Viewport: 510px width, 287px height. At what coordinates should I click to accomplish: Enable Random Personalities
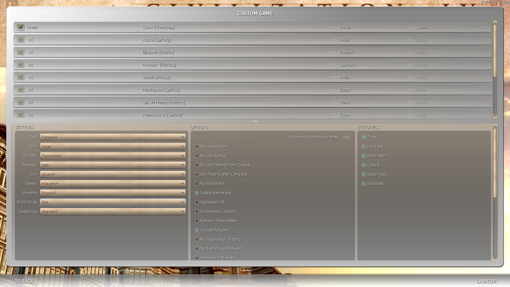(197, 221)
